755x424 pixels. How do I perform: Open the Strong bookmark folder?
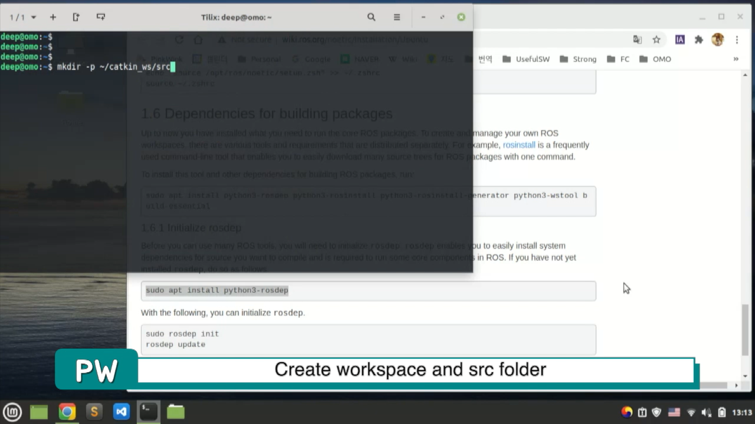pos(577,59)
